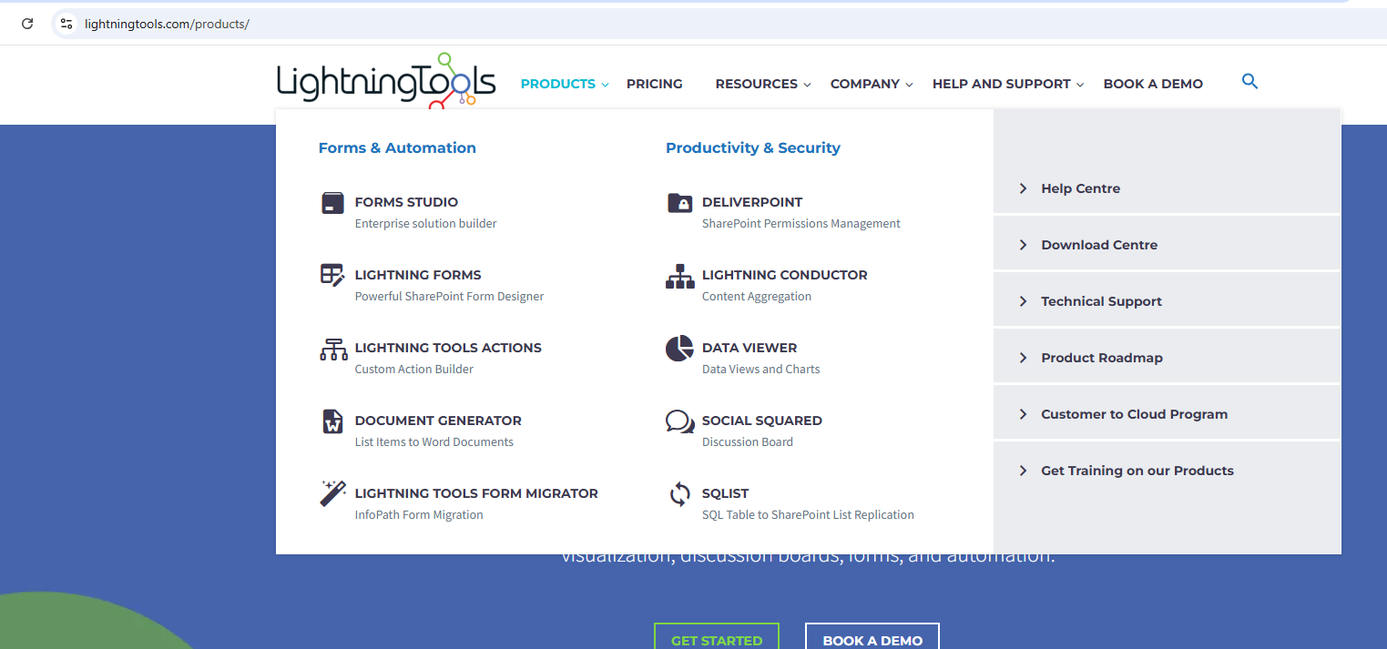Click the Form Migrator magic wand icon
Viewport: 1387px width, 649px height.
[x=333, y=493]
